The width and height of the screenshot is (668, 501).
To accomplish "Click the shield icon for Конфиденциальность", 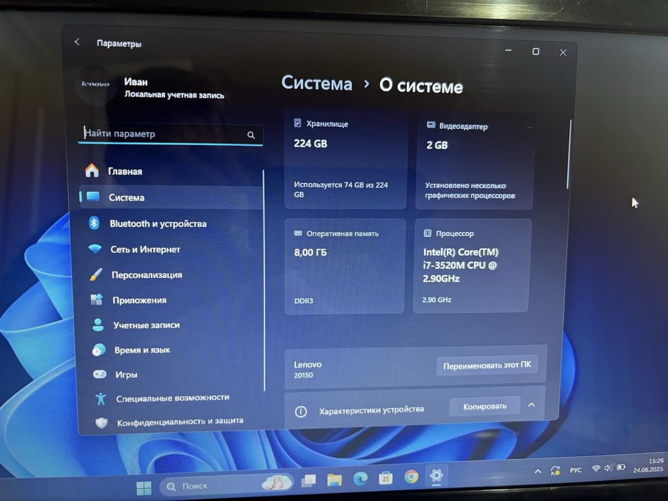I will tap(102, 423).
